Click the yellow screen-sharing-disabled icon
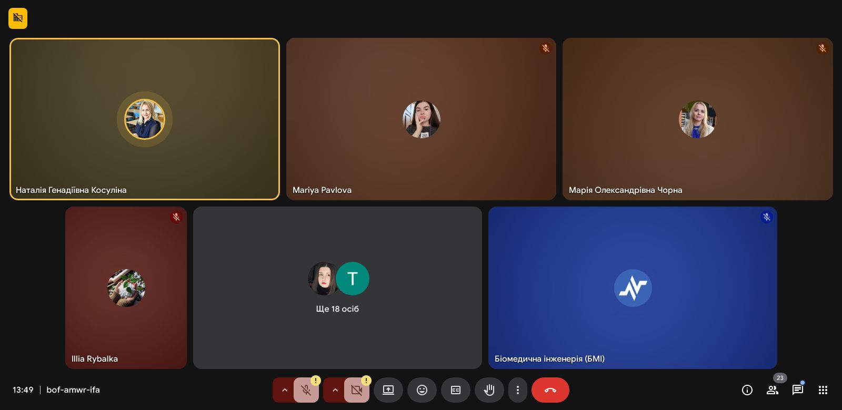The width and height of the screenshot is (842, 410). click(x=18, y=18)
